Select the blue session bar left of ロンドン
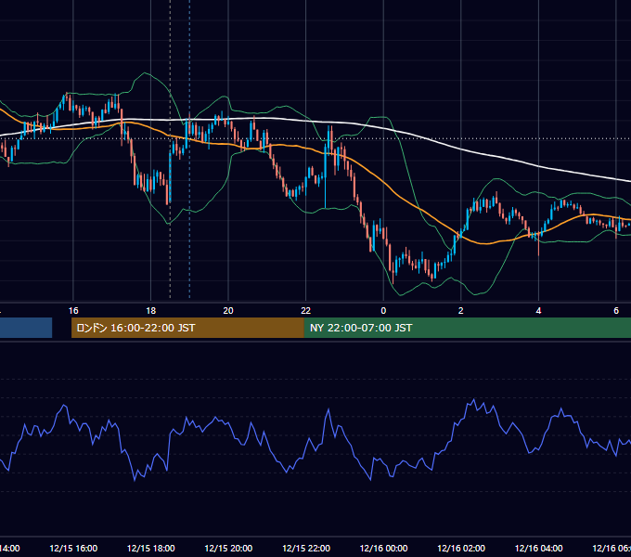Viewport: 631px width, 557px height. tap(26, 328)
